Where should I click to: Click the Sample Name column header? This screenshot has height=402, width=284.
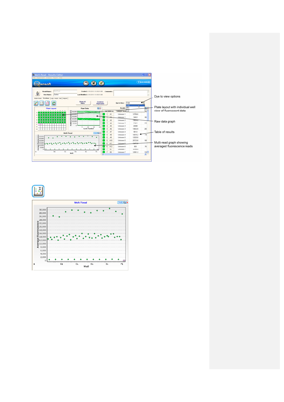tap(121, 111)
